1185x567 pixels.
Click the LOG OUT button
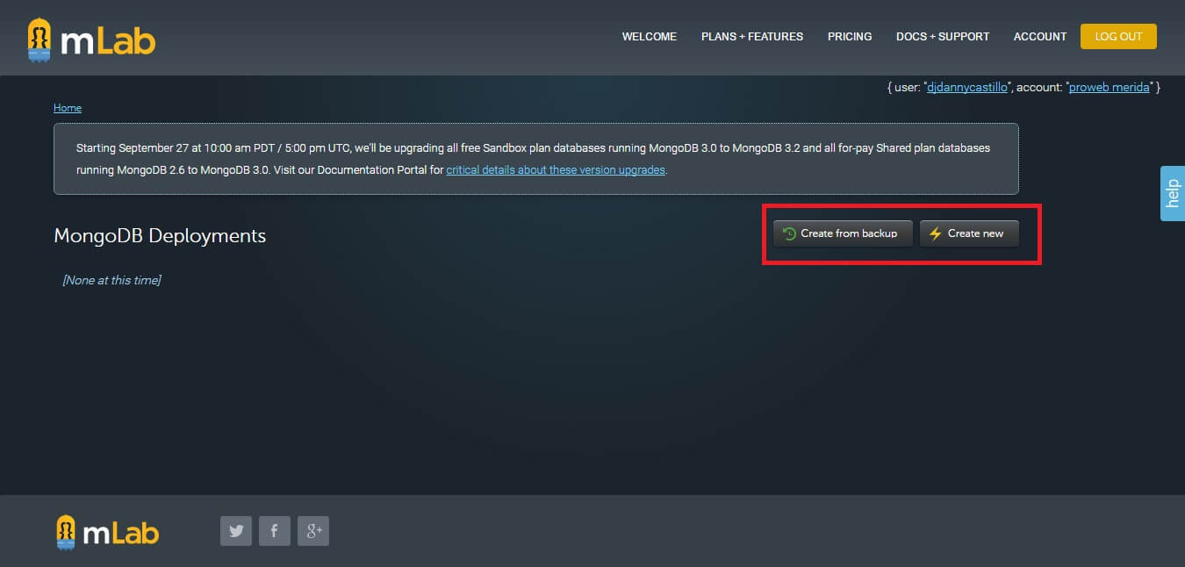[x=1118, y=36]
